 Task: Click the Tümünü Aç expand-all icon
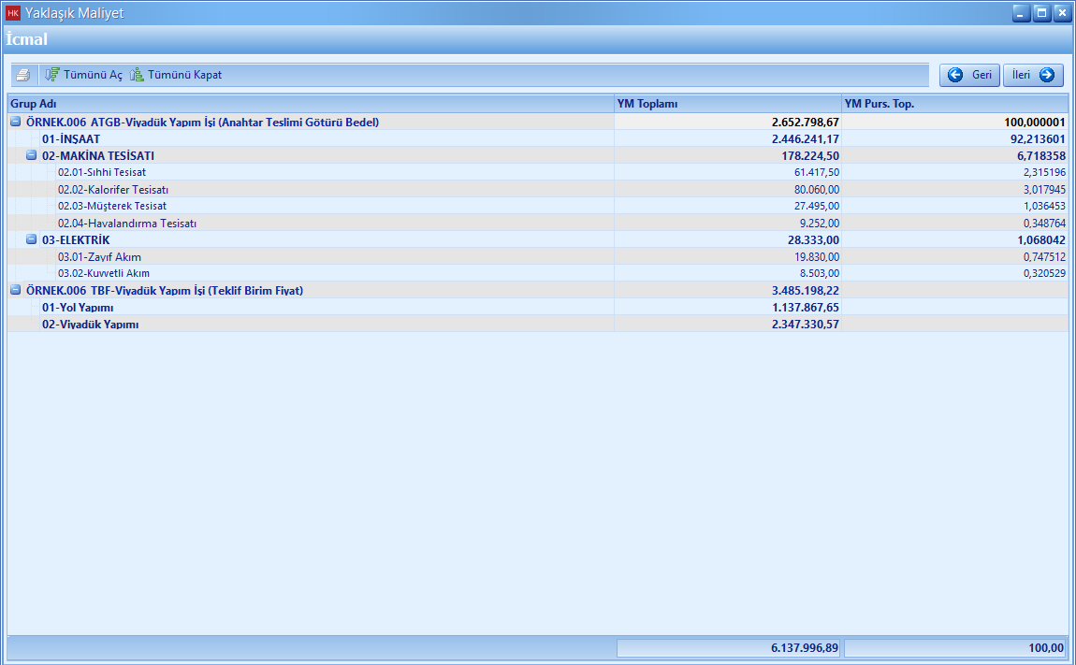[x=53, y=75]
